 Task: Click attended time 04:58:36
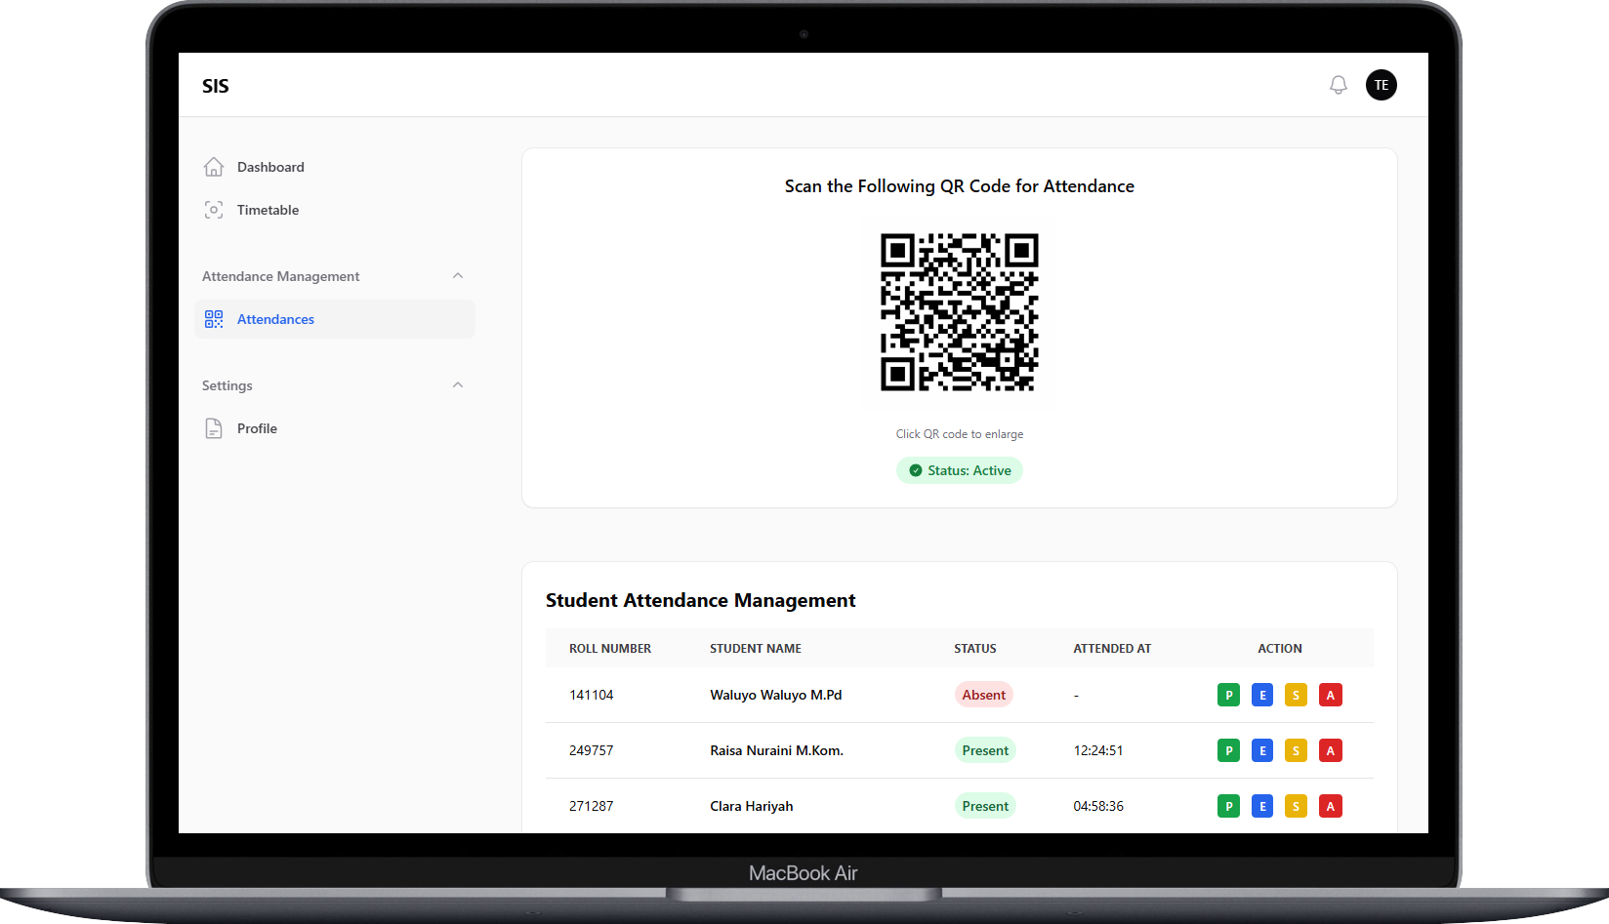pos(1098,806)
